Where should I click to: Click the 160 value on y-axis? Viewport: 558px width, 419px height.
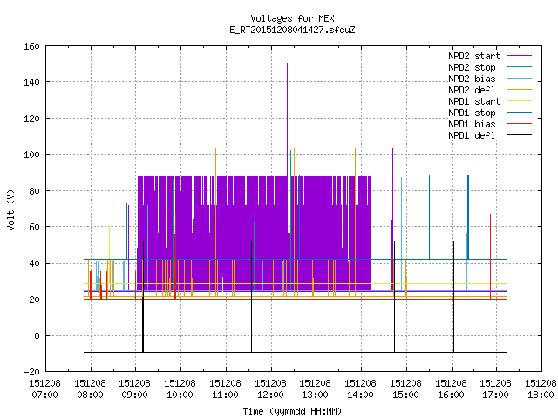point(31,46)
